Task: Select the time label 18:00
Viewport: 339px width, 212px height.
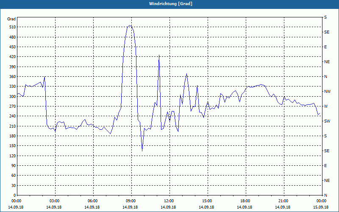Action: (245, 201)
